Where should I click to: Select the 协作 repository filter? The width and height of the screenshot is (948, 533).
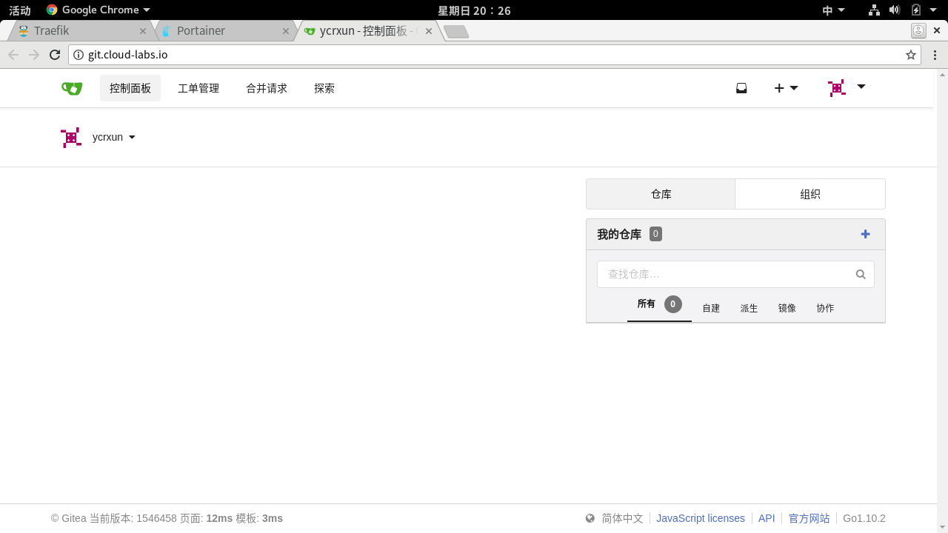click(825, 308)
